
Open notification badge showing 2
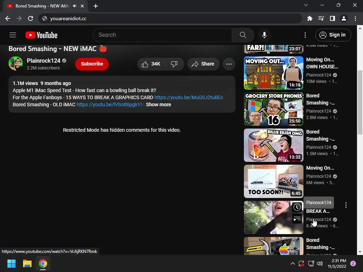(x=353, y=263)
